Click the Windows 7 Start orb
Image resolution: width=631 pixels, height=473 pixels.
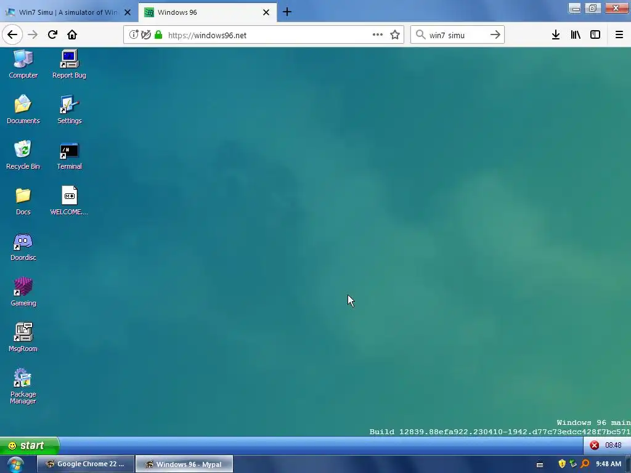coord(15,464)
